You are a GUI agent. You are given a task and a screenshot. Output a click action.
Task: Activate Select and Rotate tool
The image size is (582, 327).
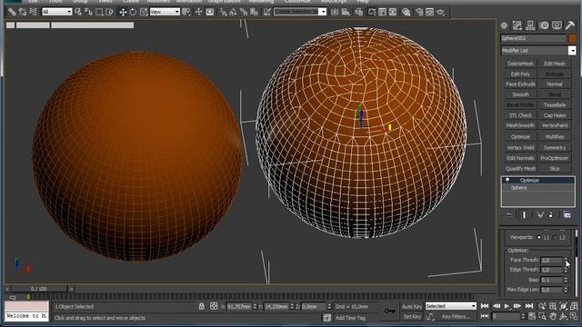coord(133,12)
